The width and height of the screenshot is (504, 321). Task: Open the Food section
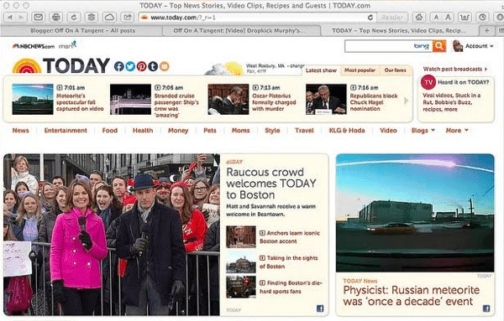pos(109,131)
